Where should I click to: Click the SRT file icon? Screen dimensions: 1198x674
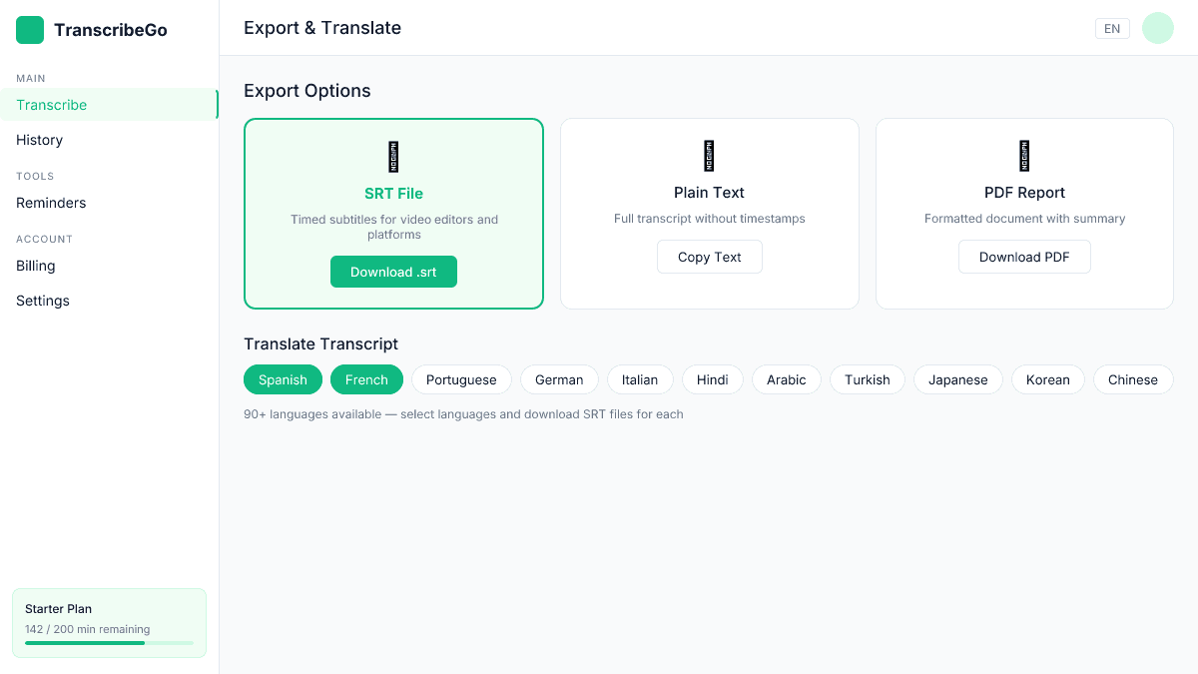pyautogui.click(x=393, y=157)
